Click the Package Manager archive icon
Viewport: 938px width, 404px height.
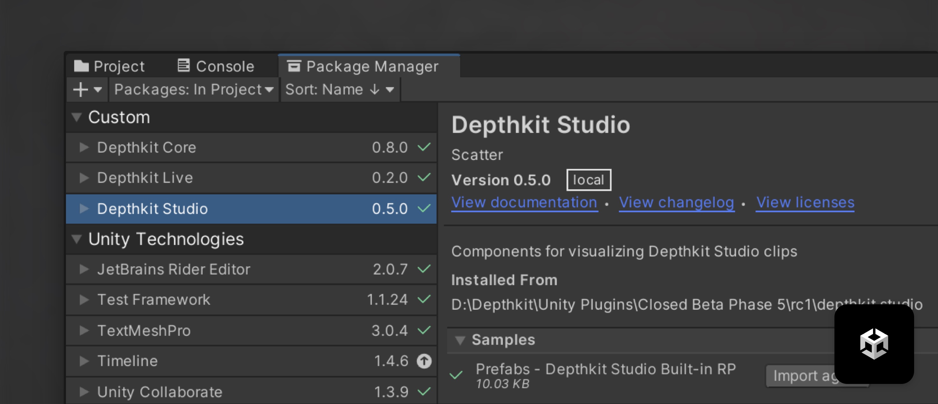[x=294, y=66]
